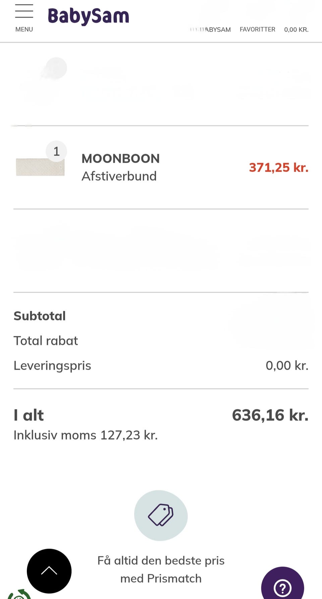The image size is (322, 599).
Task: Click the Subtotal heading
Action: (x=40, y=316)
